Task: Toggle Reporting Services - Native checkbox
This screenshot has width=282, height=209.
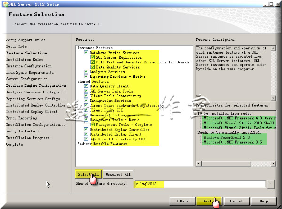Action: click(x=86, y=77)
